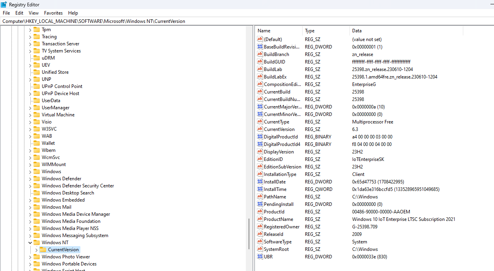Click the DWORD icon beside PendingInstall
Screen dimensions: 494x271
point(260,204)
